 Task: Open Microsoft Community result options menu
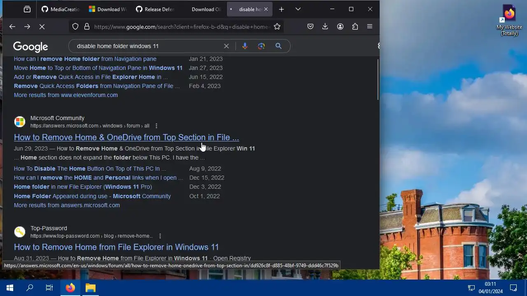156,126
